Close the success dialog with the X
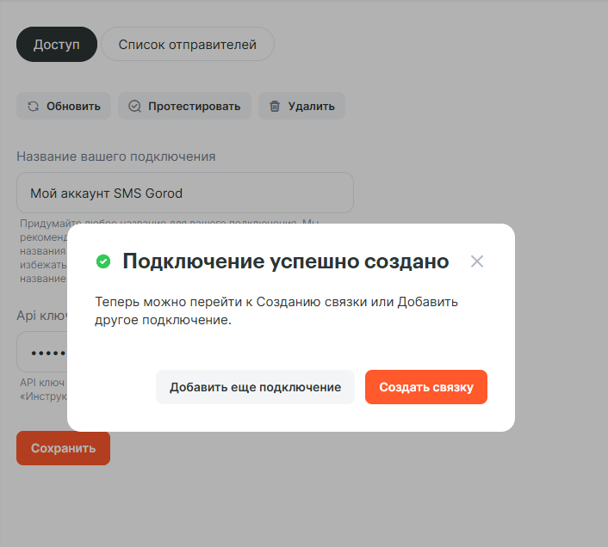The height and width of the screenshot is (547, 608). pos(477,261)
